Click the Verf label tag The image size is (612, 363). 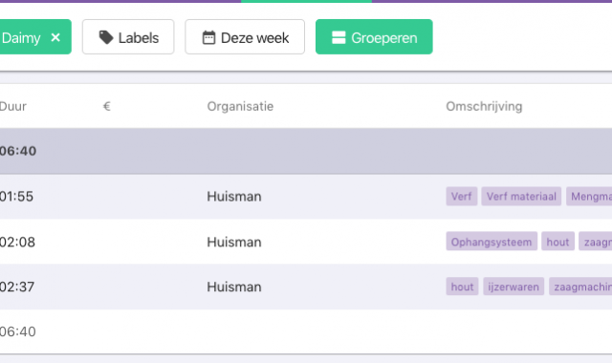461,196
